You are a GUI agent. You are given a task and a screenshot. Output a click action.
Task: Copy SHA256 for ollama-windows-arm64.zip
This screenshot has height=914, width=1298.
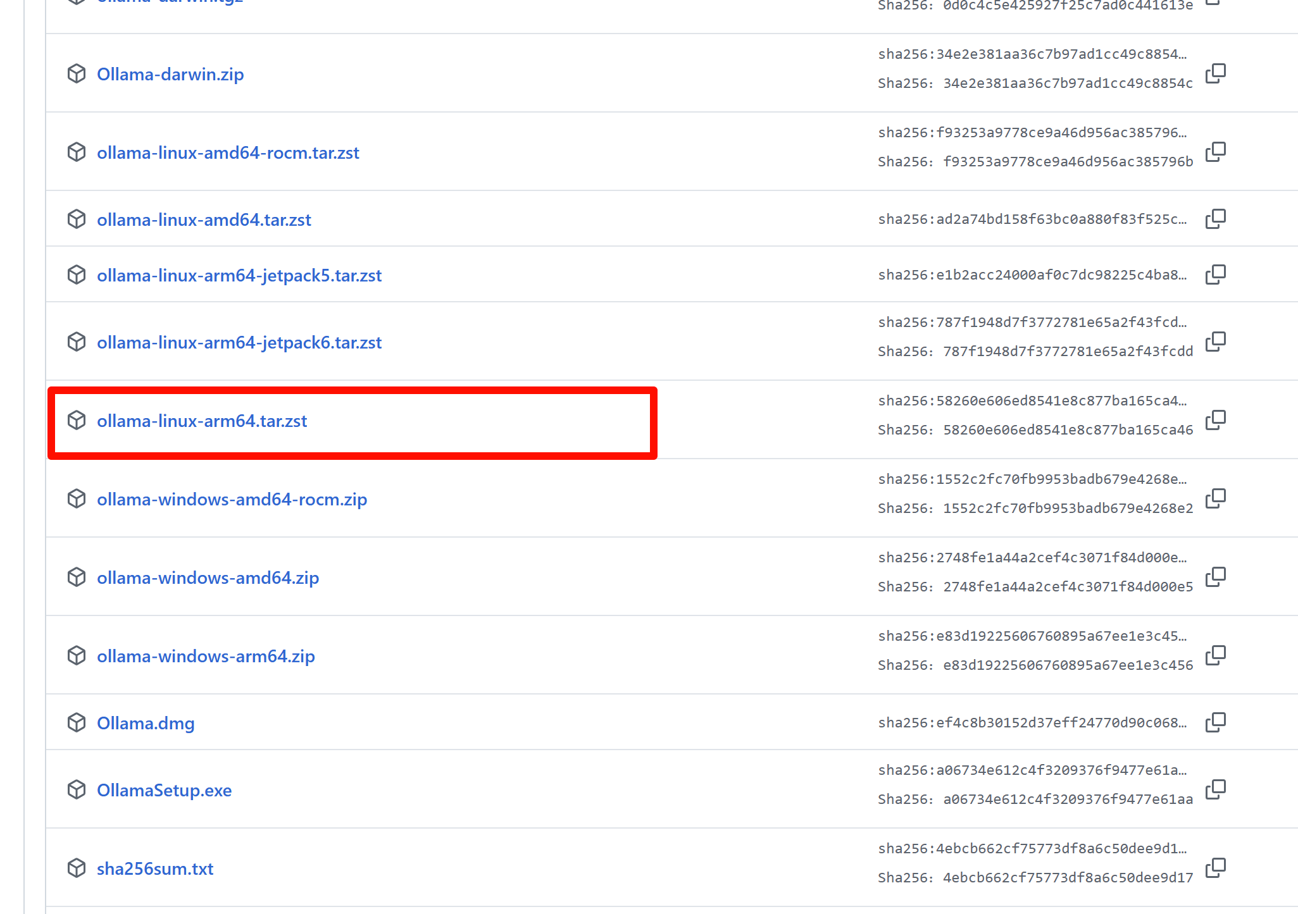(x=1215, y=655)
